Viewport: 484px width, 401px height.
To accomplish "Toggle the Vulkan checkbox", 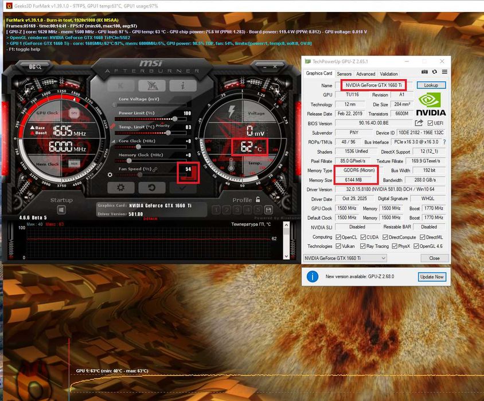I will click(x=338, y=246).
